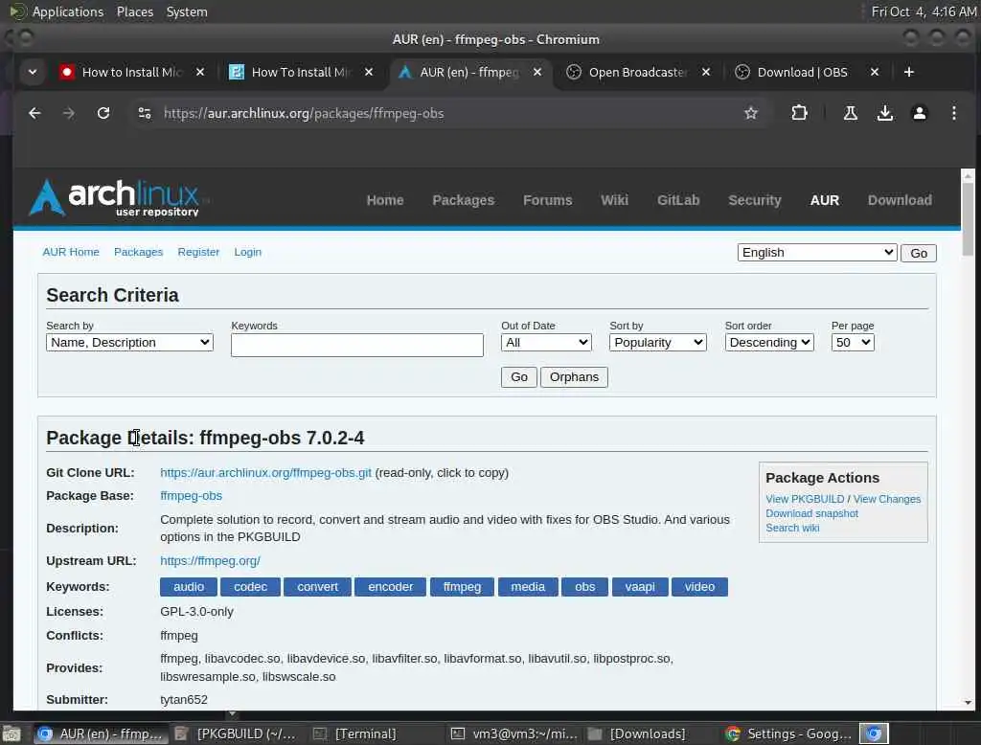Image resolution: width=981 pixels, height=745 pixels.
Task: Bookmark this page with the star icon
Action: (x=751, y=113)
